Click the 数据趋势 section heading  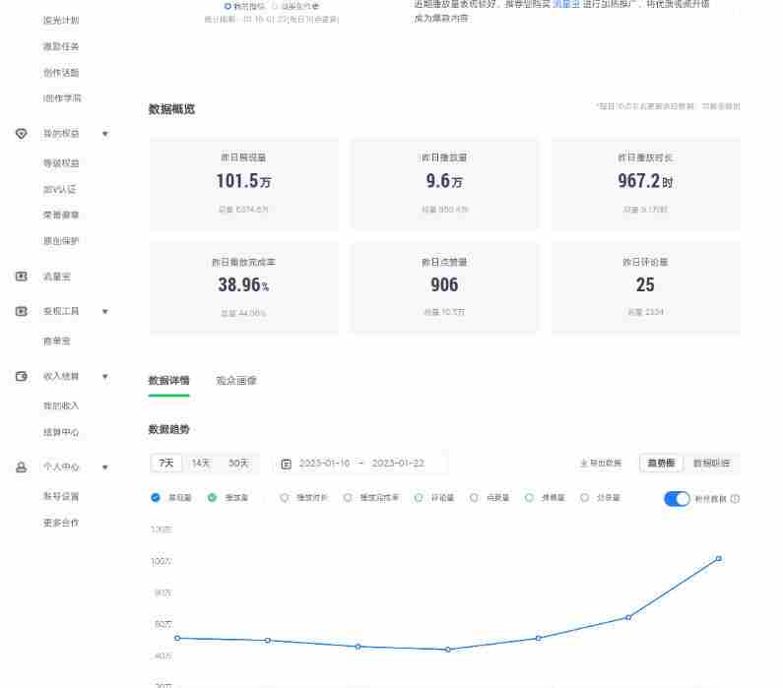coord(168,429)
